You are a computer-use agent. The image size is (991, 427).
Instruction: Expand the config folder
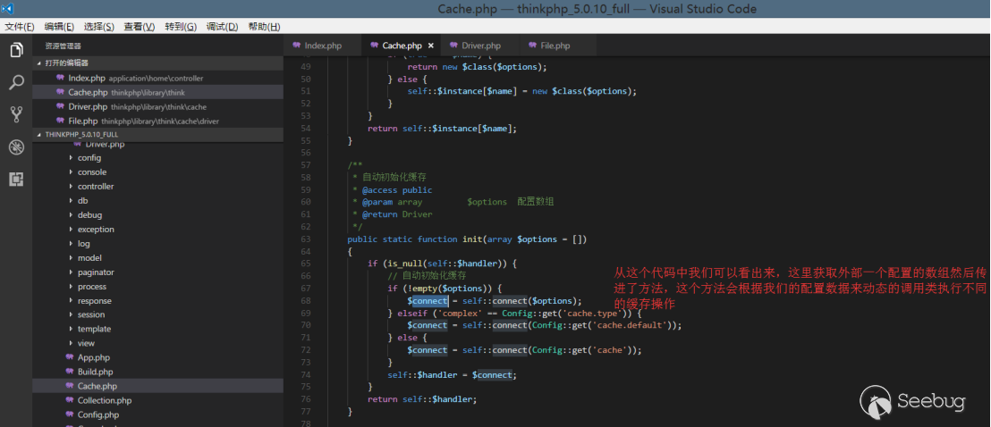[89, 158]
